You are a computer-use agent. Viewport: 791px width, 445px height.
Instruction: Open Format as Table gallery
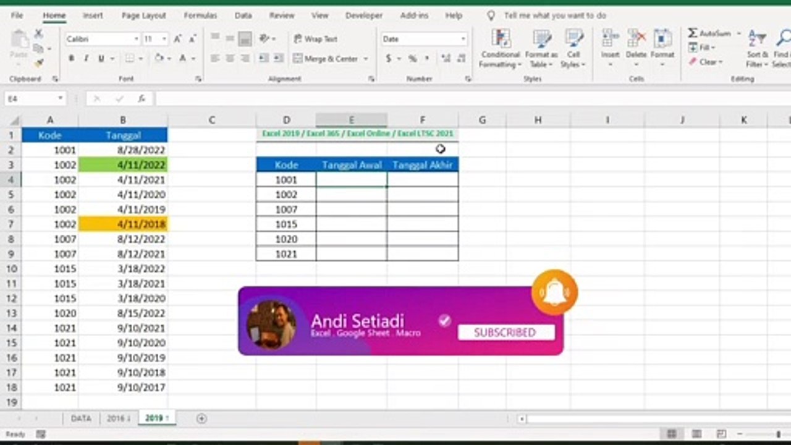coord(541,48)
